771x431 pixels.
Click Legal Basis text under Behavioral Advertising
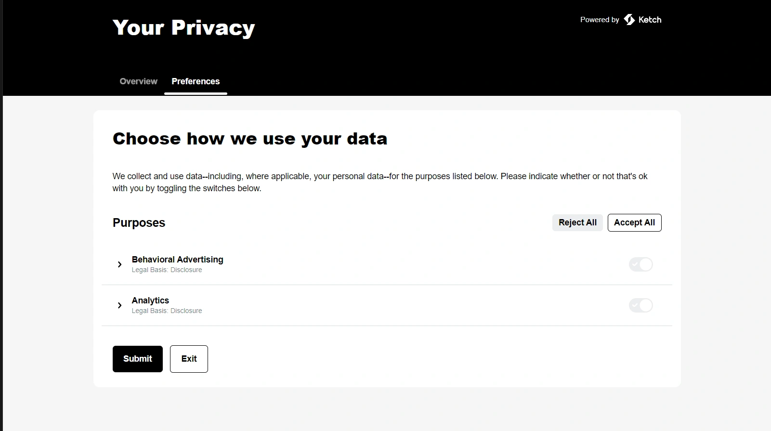tap(167, 270)
